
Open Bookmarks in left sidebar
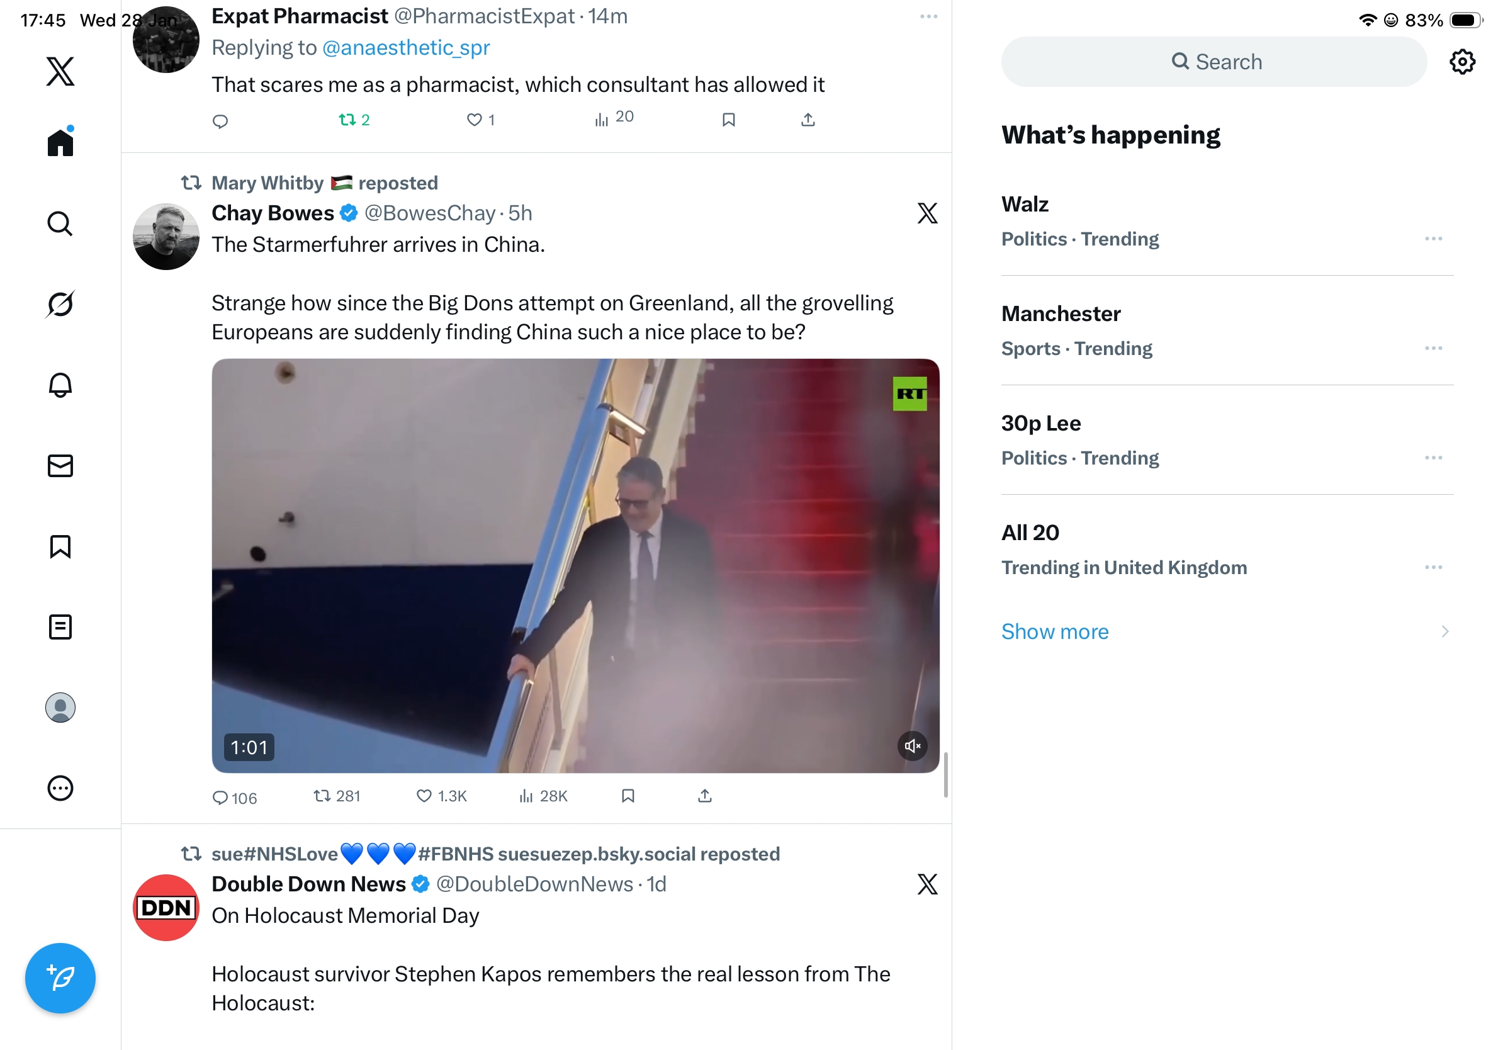point(60,546)
